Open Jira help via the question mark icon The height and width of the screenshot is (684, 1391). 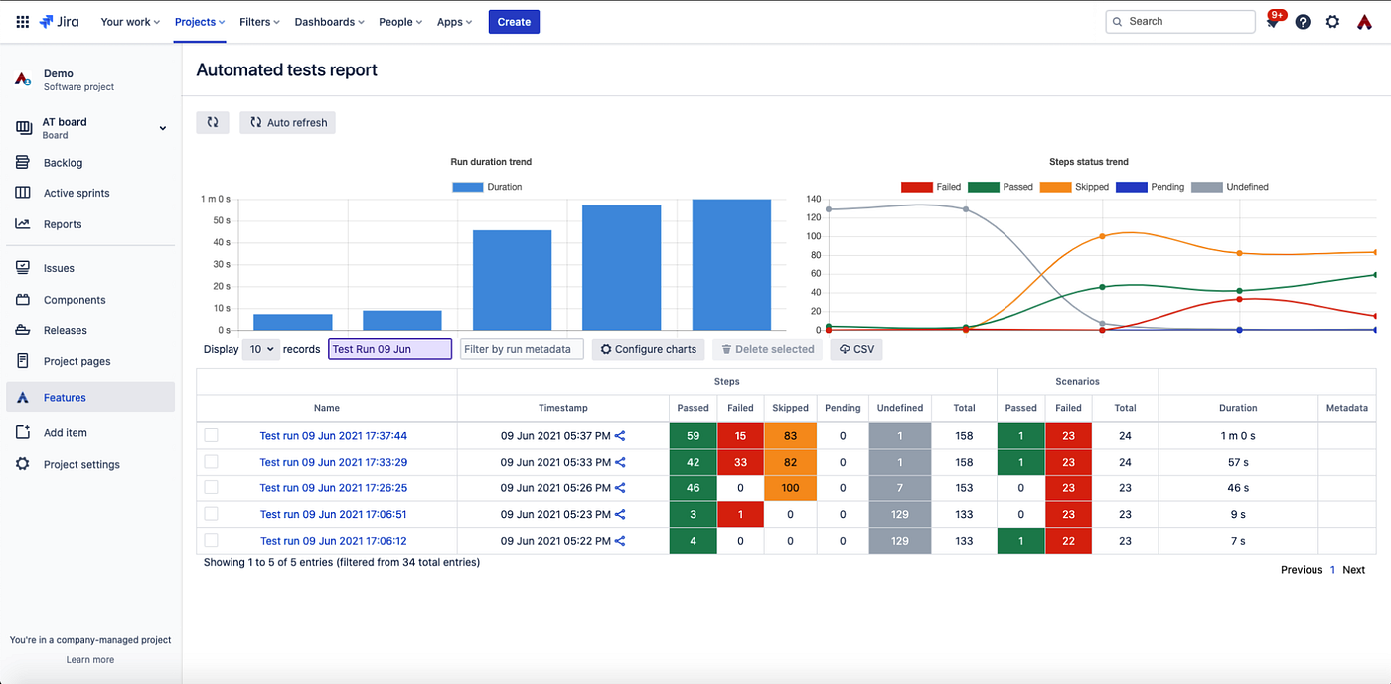[1303, 21]
